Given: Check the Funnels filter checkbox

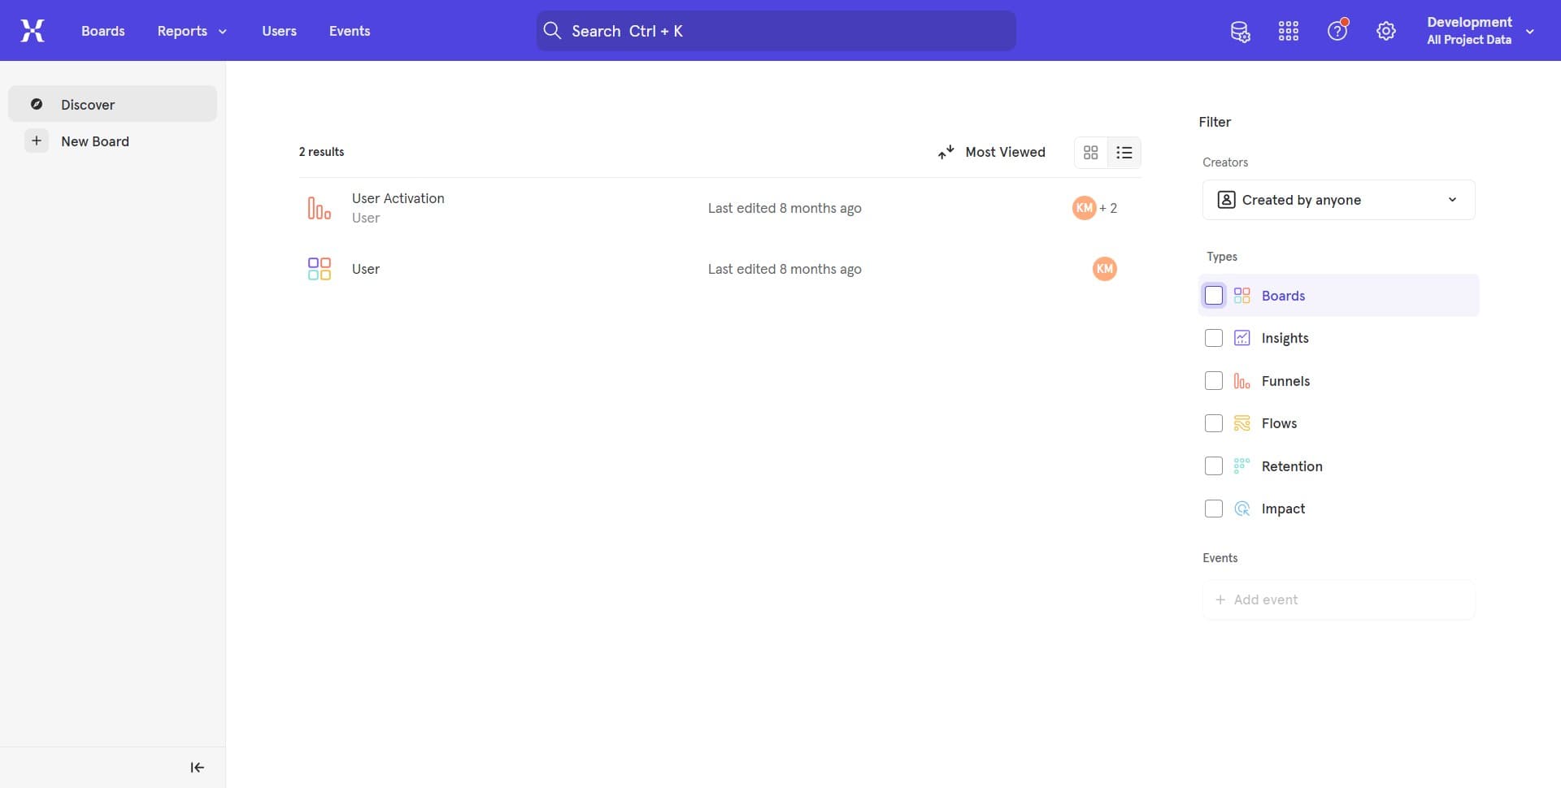Looking at the screenshot, I should point(1213,380).
